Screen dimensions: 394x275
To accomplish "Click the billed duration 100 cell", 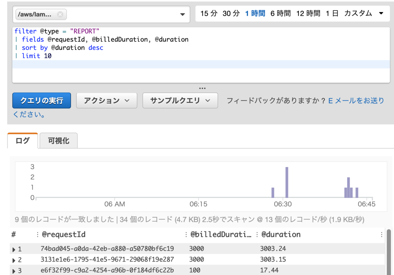I will (195, 270).
